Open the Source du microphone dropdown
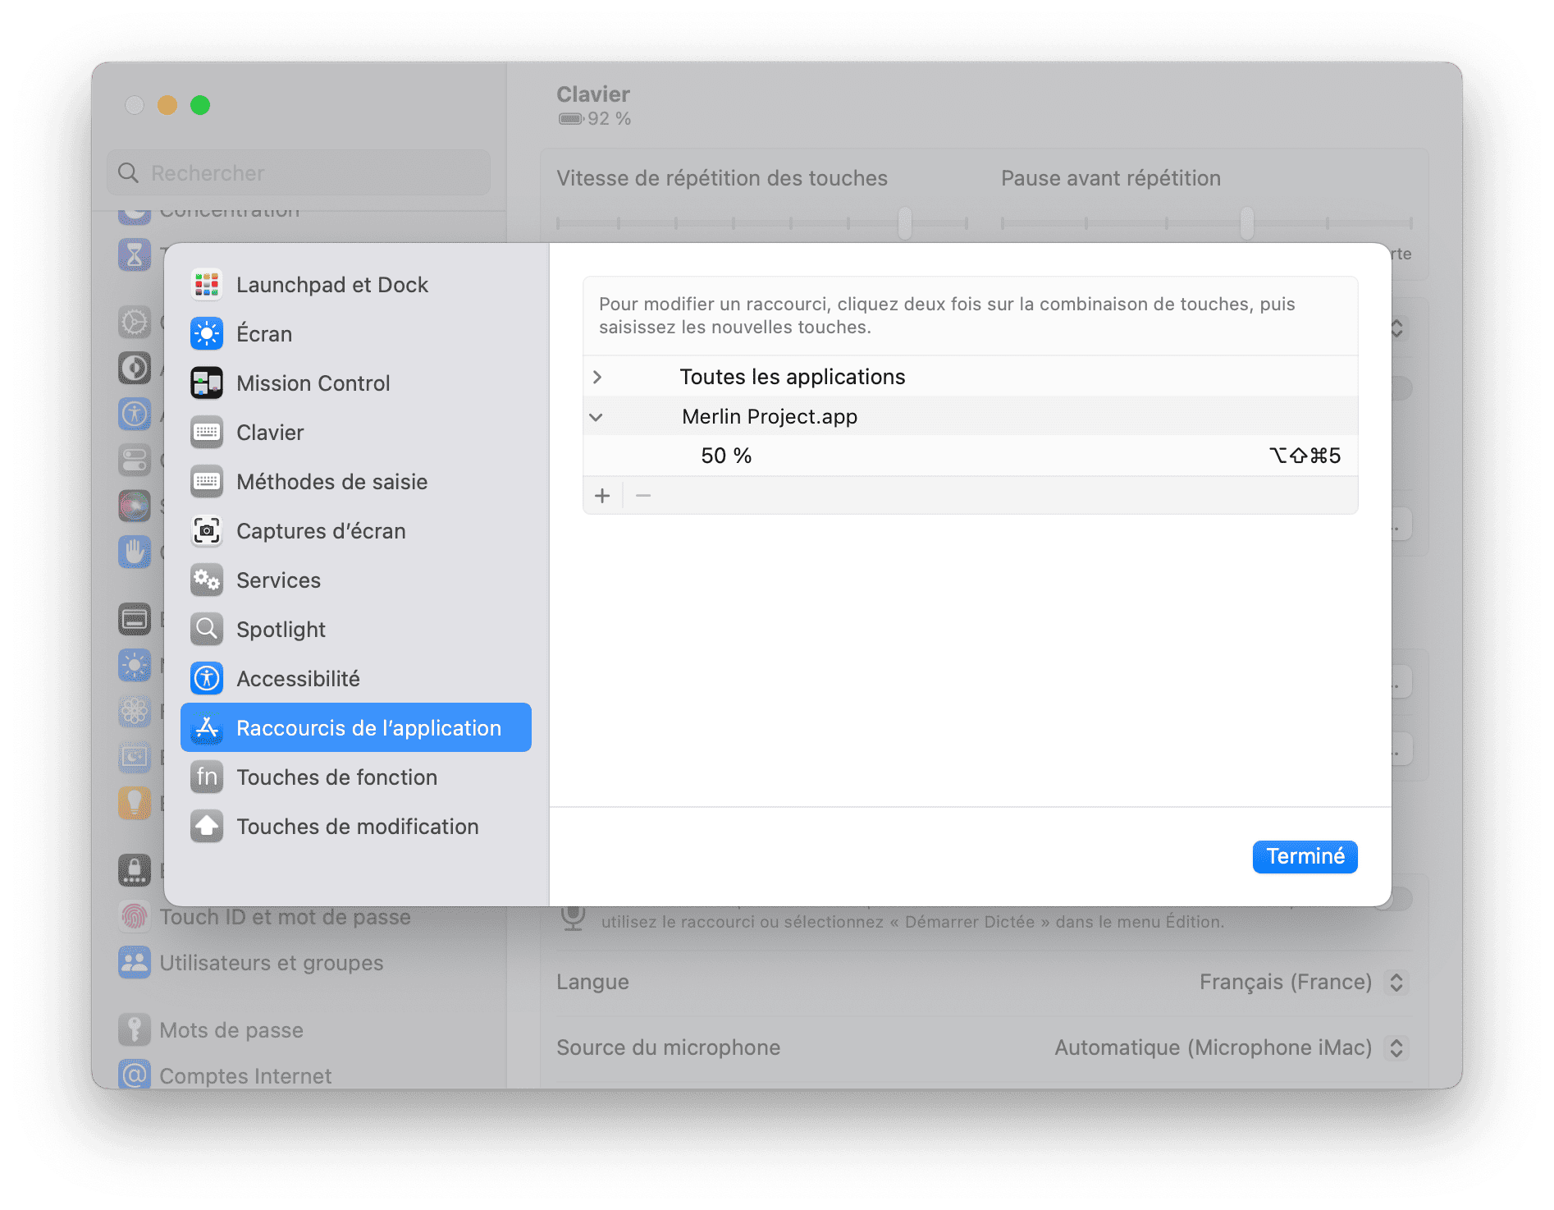This screenshot has width=1554, height=1210. pos(1396,1047)
